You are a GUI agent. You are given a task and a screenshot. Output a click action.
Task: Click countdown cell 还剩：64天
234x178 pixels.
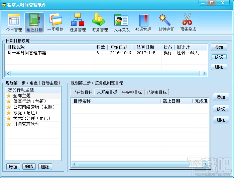(x=188, y=53)
